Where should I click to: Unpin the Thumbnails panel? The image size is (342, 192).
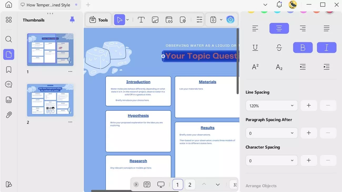(x=72, y=20)
